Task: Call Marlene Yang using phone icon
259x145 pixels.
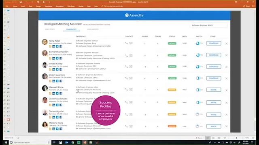Action: (127, 126)
